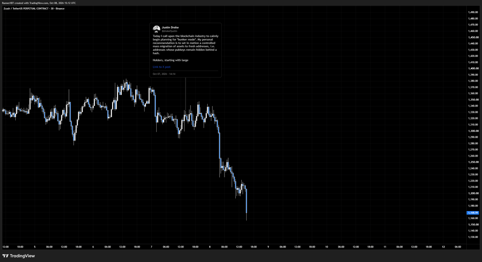Click the "Justin Drake" author name
This screenshot has width=482, height=262.
tap(170, 27)
